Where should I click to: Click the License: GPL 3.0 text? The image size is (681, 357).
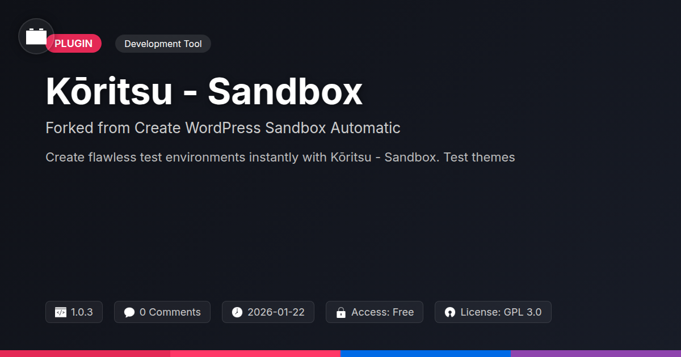point(501,312)
